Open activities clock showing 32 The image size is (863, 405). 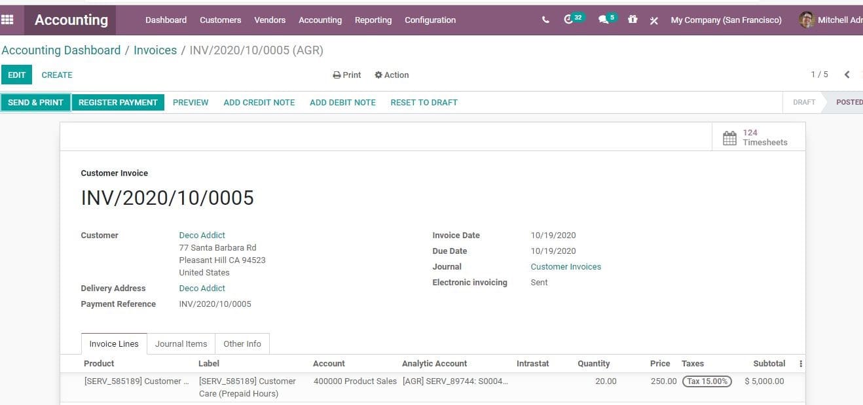pos(570,20)
